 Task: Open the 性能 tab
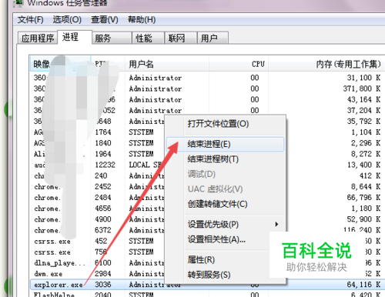[x=148, y=38]
